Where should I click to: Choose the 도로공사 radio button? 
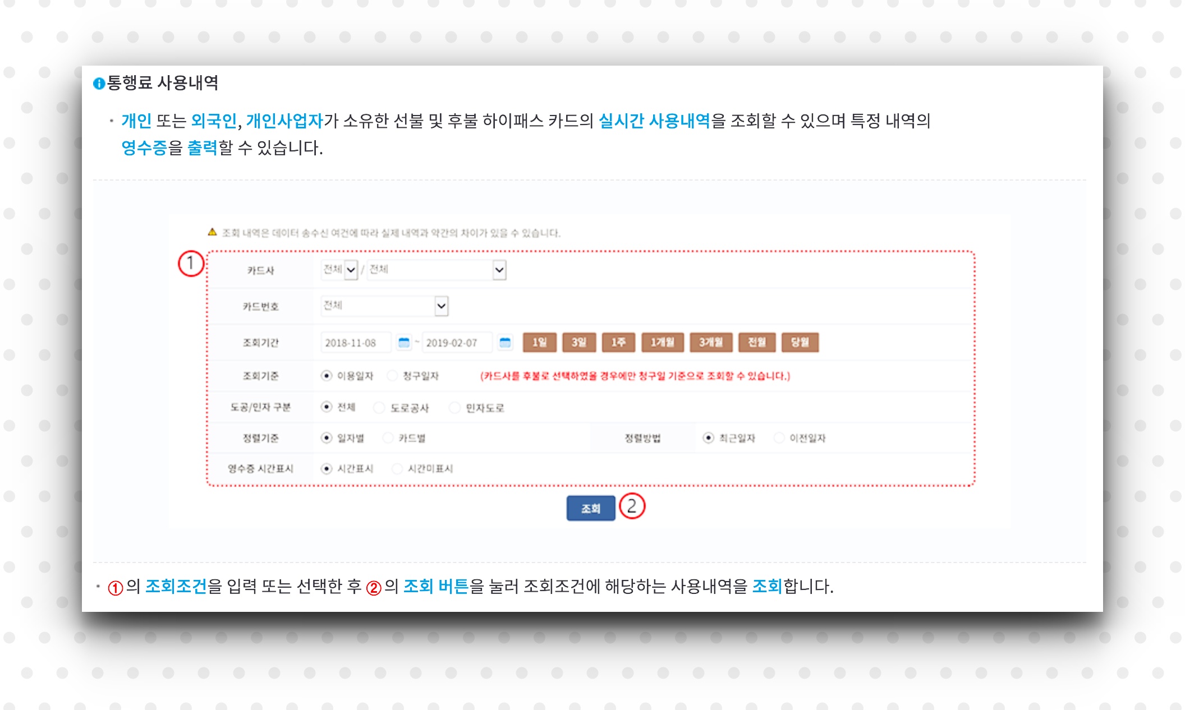click(x=380, y=408)
